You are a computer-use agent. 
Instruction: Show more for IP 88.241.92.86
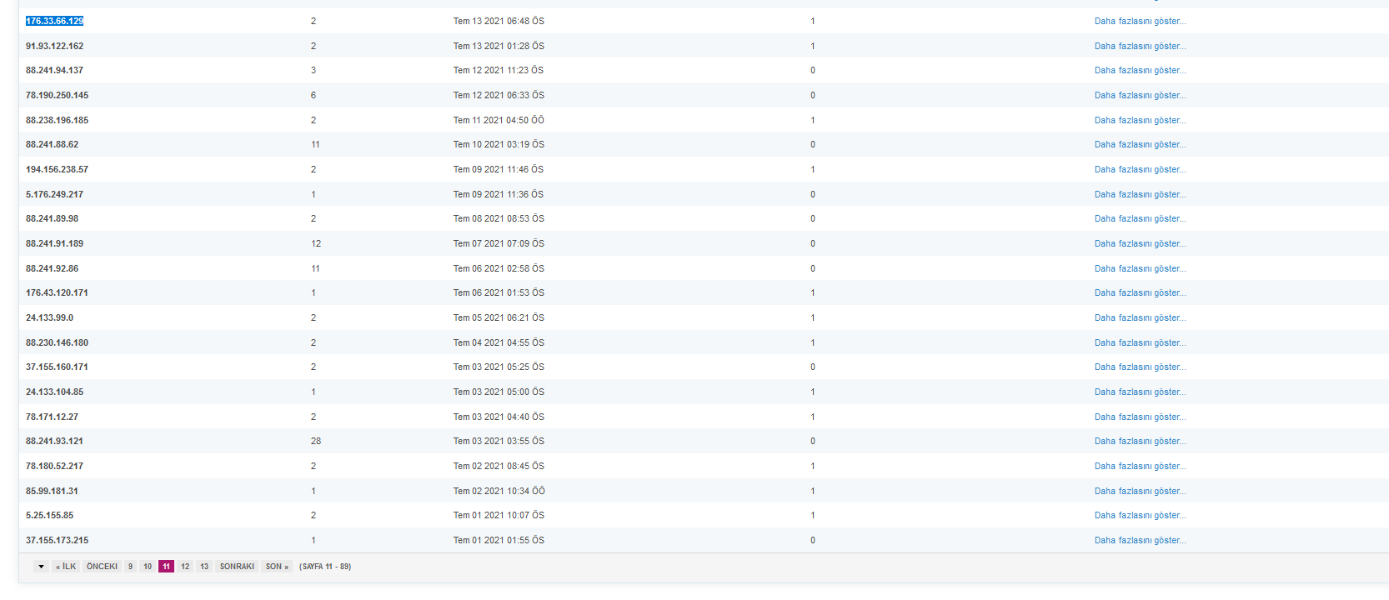tap(1140, 268)
